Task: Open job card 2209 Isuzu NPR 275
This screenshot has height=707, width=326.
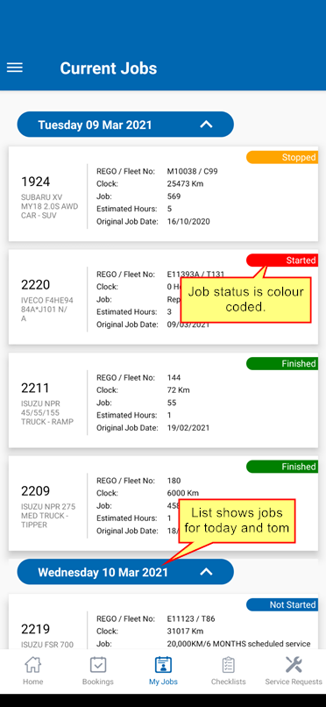Action: 163,503
